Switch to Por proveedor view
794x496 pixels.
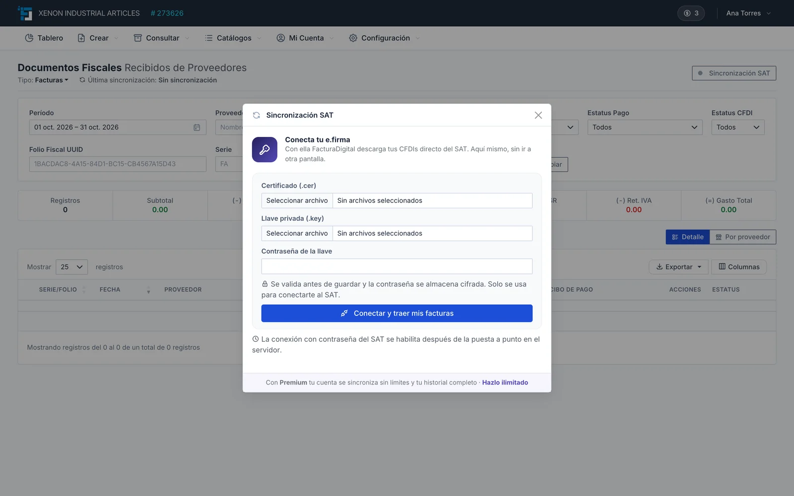coord(743,237)
